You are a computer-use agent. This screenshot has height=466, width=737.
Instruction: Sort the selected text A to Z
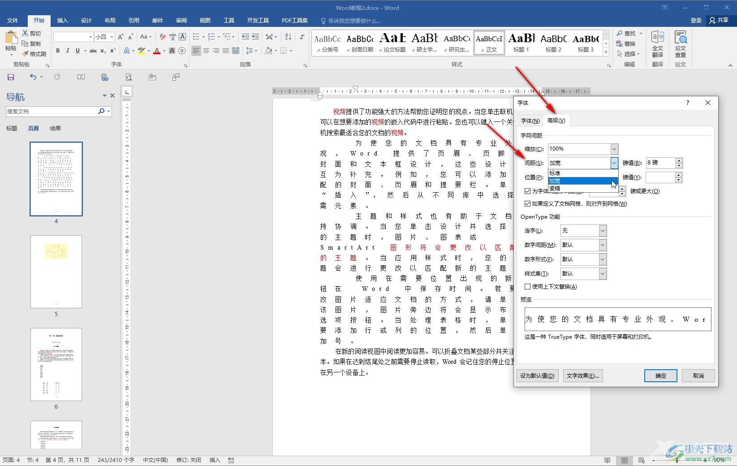click(x=288, y=37)
